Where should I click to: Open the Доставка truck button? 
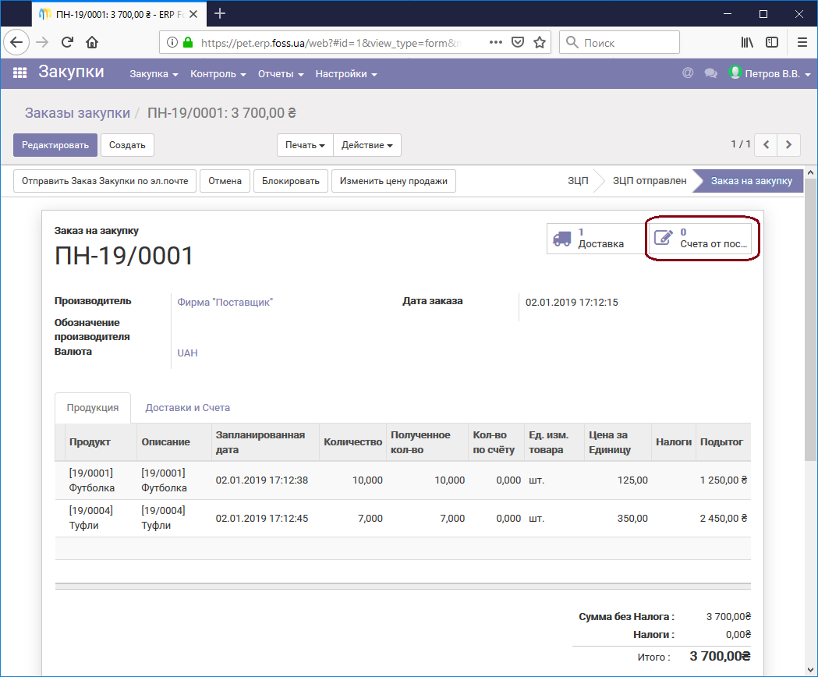(x=596, y=239)
